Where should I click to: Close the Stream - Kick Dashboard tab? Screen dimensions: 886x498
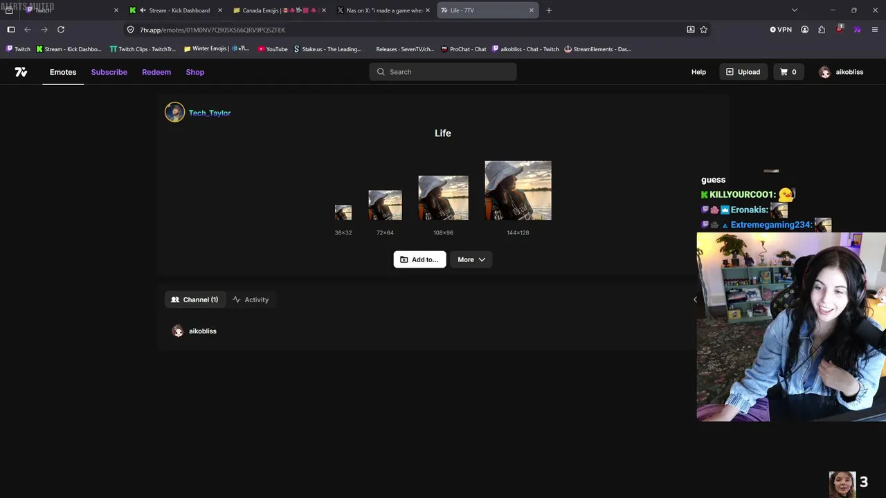pos(220,10)
